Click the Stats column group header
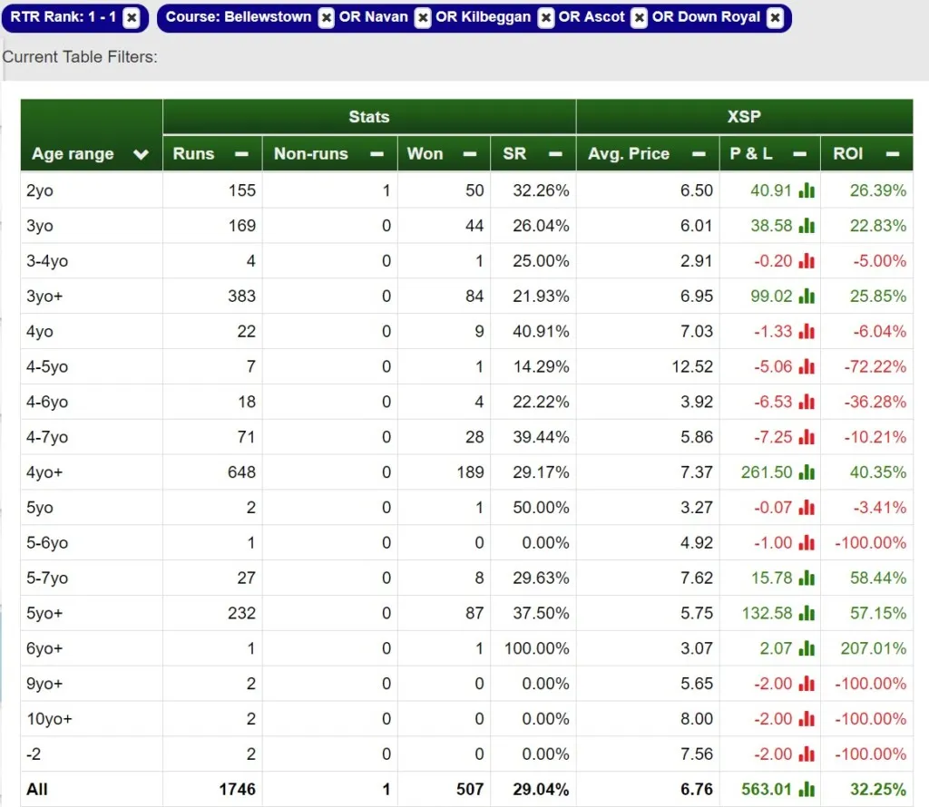Screen dimensions: 929x807 369,117
